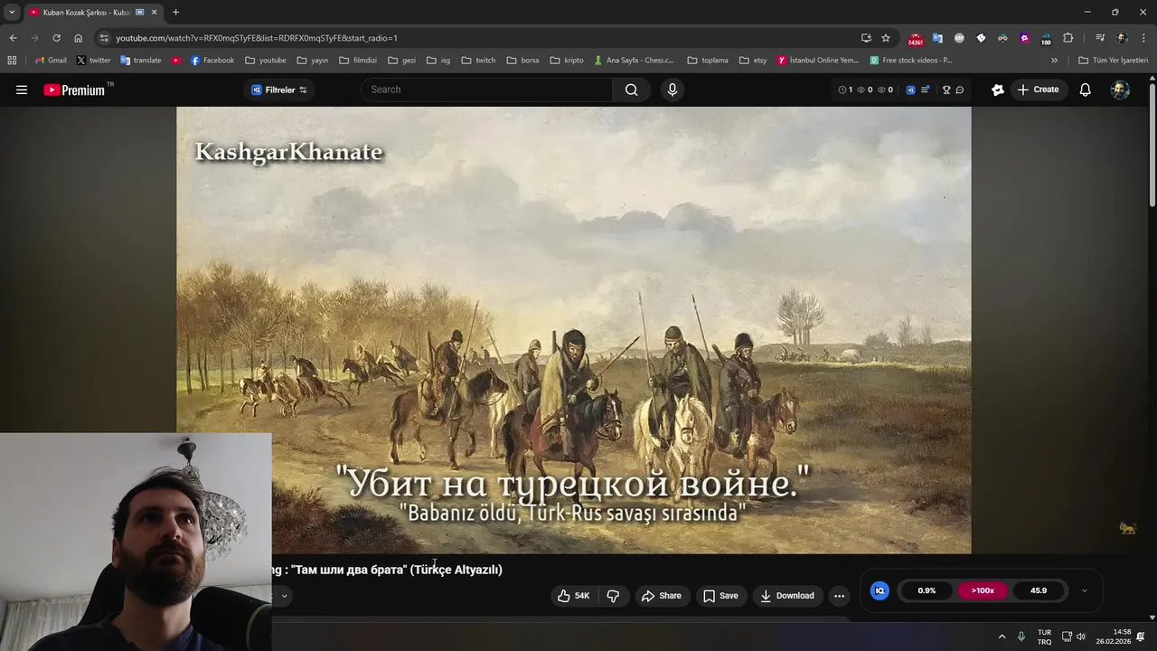This screenshot has width=1157, height=651.
Task: Close the Kuban Kozak Şarkısı tab
Action: (154, 12)
